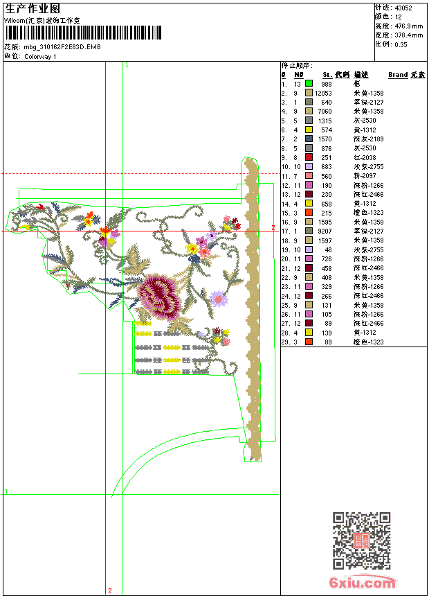Select the dark blue-gray swatch in row 7
This screenshot has width=429, height=596.
pos(309,139)
